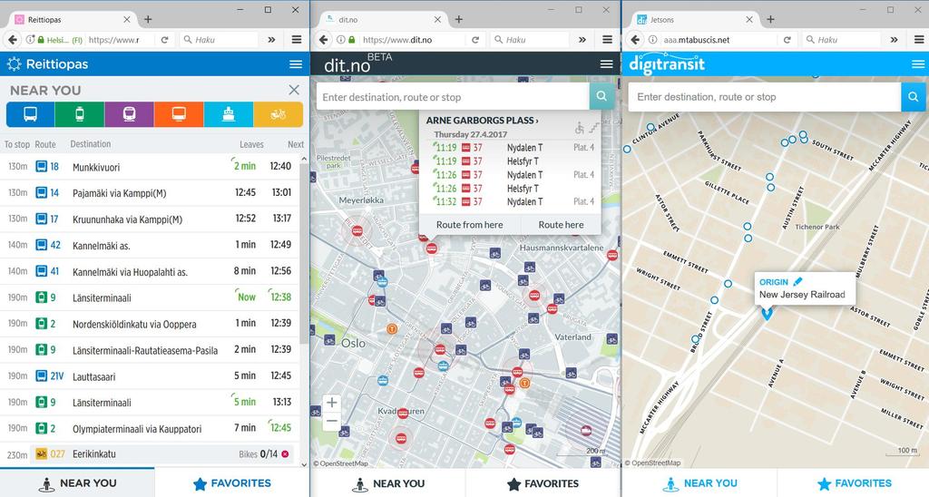Image resolution: width=929 pixels, height=497 pixels.
Task: Open route 18 Munkkivuori departure row
Action: point(150,167)
